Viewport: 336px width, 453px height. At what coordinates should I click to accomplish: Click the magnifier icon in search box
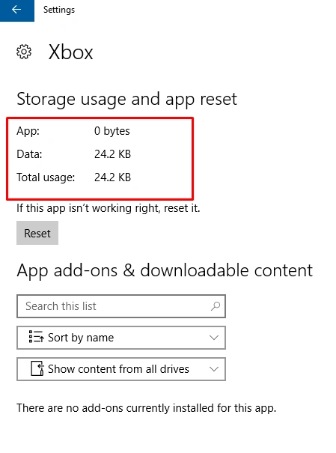[x=216, y=306]
